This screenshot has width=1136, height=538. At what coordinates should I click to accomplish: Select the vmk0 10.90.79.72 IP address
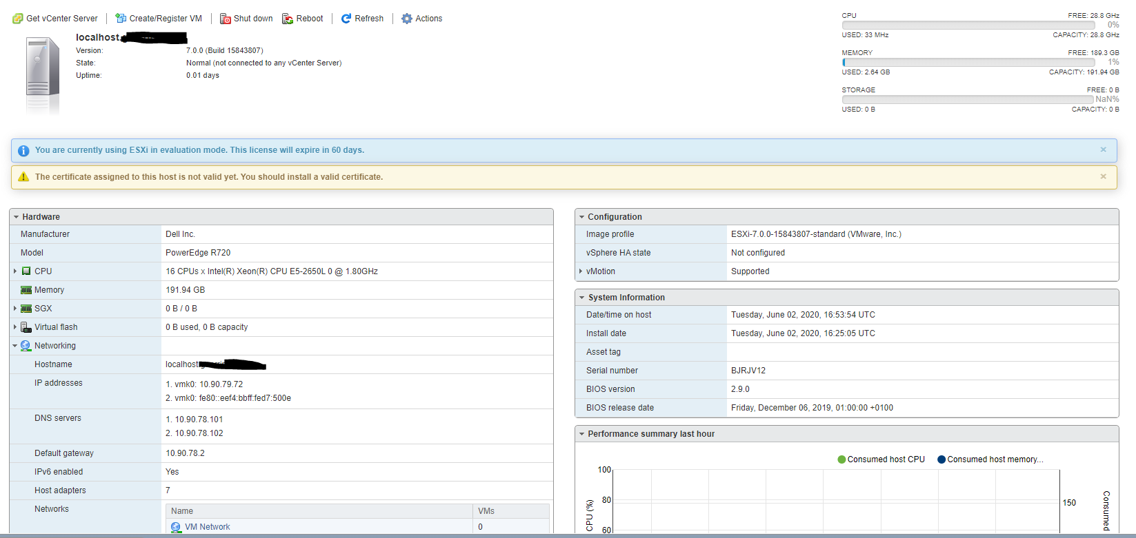click(204, 384)
